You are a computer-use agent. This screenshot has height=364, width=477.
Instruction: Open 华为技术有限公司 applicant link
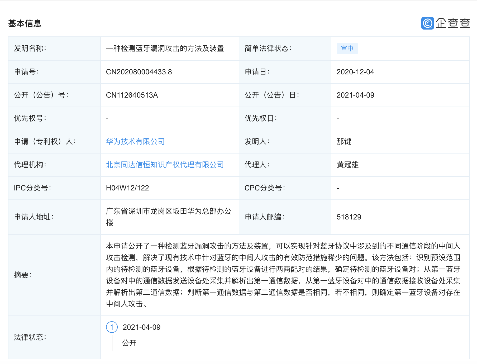135,142
